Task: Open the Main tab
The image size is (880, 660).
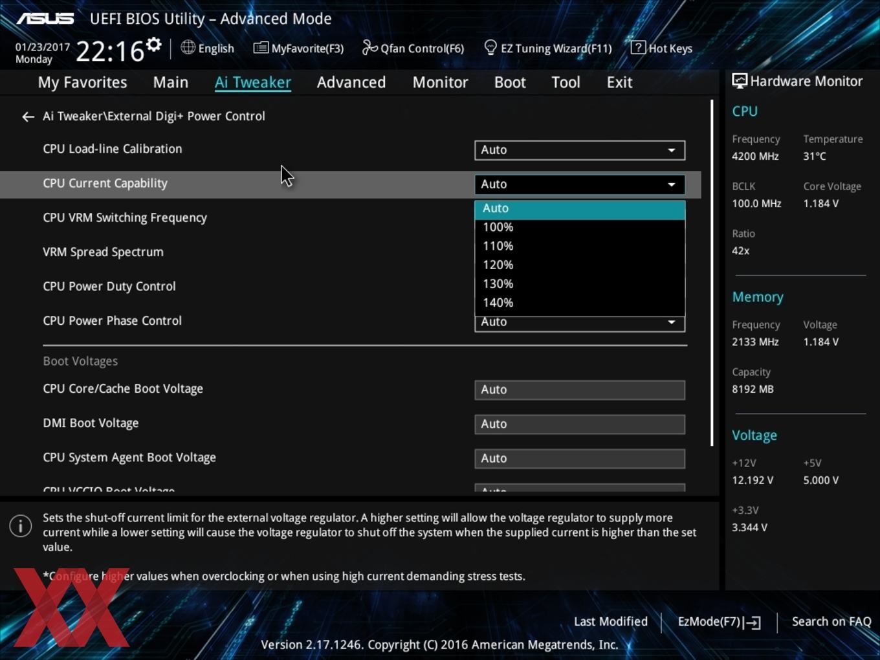Action: [x=171, y=82]
